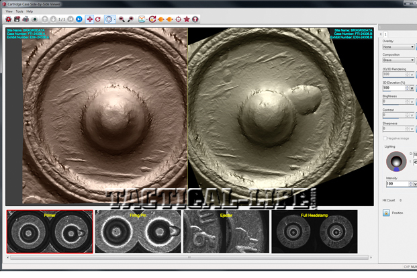This screenshot has width=417, height=278.
Task: Go to the last page arrow button
Action: pyautogui.click(x=79, y=19)
